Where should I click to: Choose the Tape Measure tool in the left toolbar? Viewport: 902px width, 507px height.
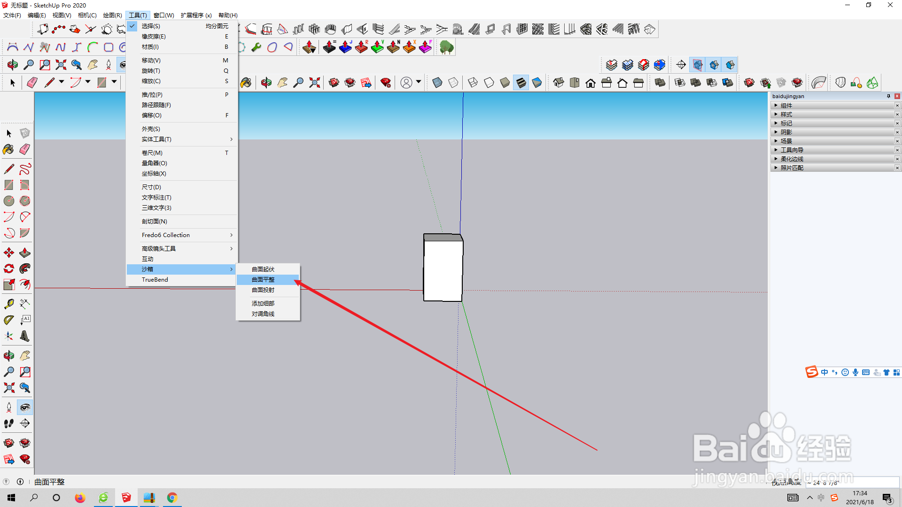[8, 304]
